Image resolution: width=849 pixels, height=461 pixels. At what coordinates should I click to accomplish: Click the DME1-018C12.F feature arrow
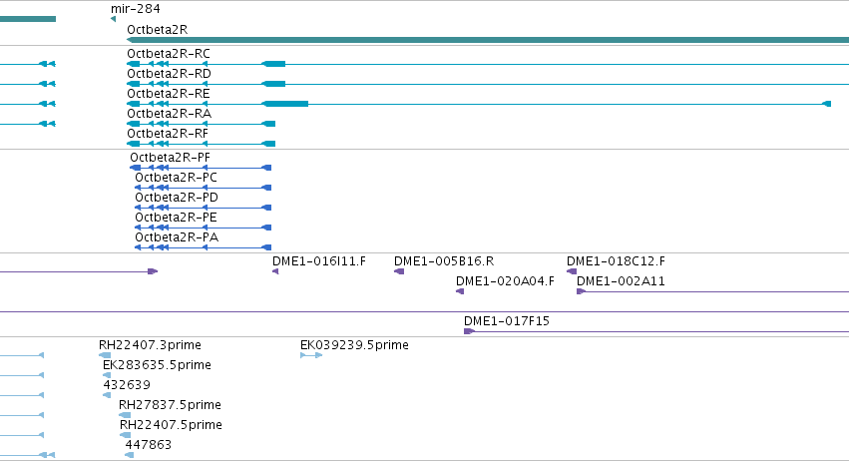(x=572, y=271)
